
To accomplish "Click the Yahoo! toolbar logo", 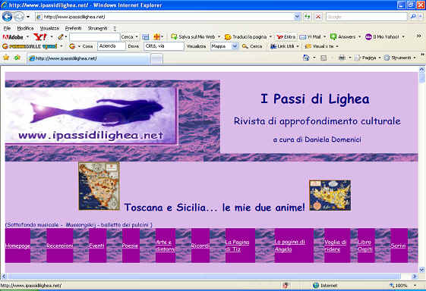I will [40, 36].
